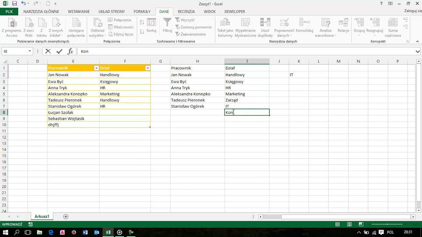The height and width of the screenshot is (237, 422).
Task: Undo last action with the undo arrow
Action: click(x=23, y=4)
